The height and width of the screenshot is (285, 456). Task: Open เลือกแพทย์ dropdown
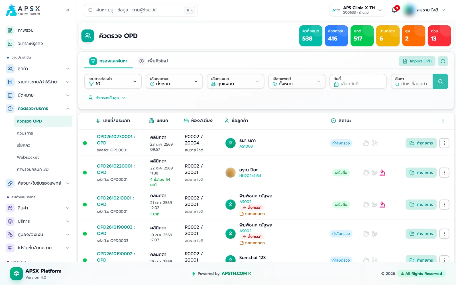coord(297,82)
